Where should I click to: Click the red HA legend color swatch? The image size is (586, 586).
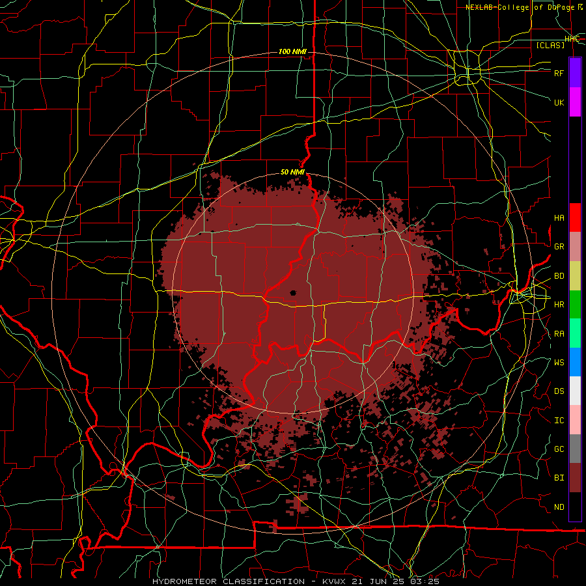coord(575,217)
